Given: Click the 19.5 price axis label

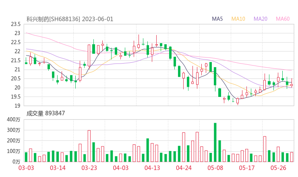Looking at the screenshot, I should (16, 97).
